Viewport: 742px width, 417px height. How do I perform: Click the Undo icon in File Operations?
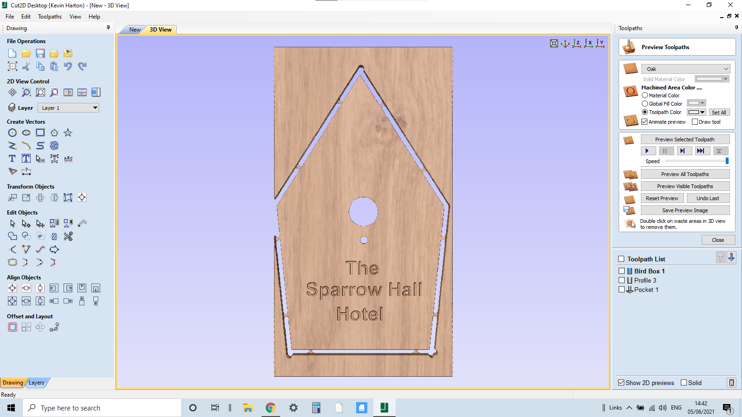click(x=68, y=66)
